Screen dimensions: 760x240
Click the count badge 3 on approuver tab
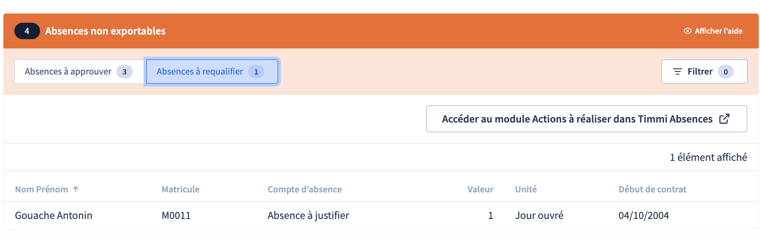click(124, 72)
